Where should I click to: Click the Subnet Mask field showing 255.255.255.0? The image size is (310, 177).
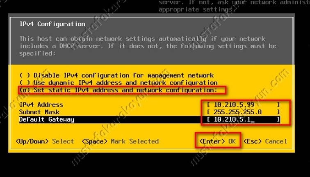(244, 112)
